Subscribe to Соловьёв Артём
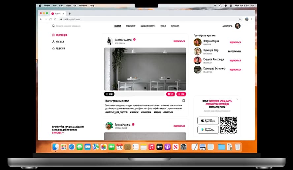The image size is (293, 170). point(179,41)
